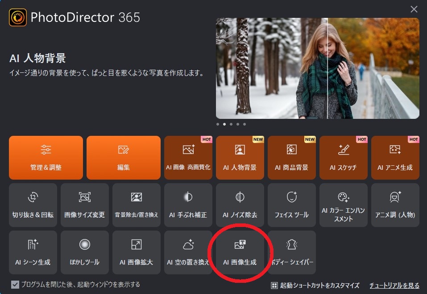Screen dimensions: 427x294
Task: Launch AI 商品背景 tool
Action: pyautogui.click(x=292, y=158)
